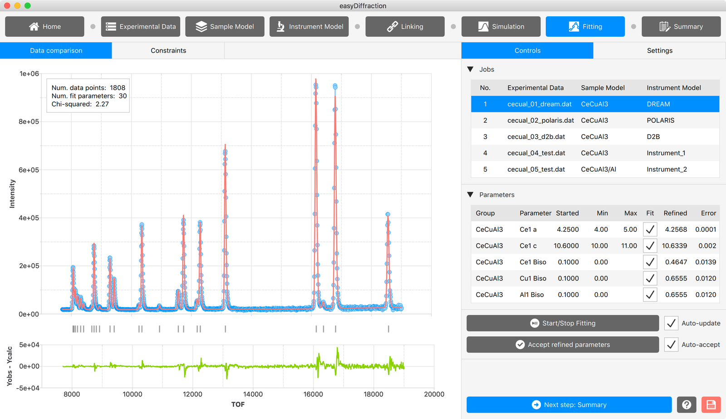The width and height of the screenshot is (726, 419).
Task: Click Next step: Summary button
Action: pyautogui.click(x=569, y=405)
